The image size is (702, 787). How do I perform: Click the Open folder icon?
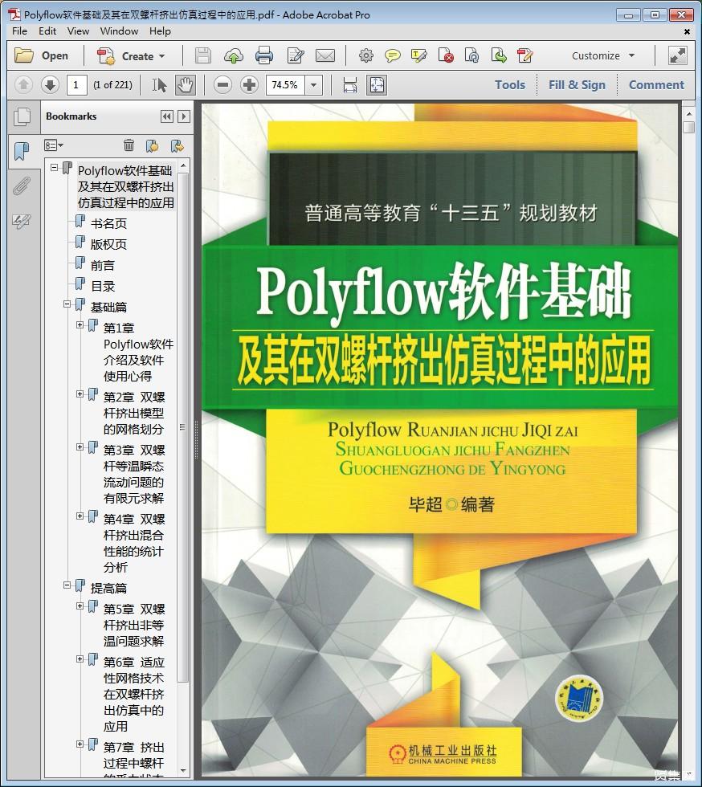[x=23, y=55]
